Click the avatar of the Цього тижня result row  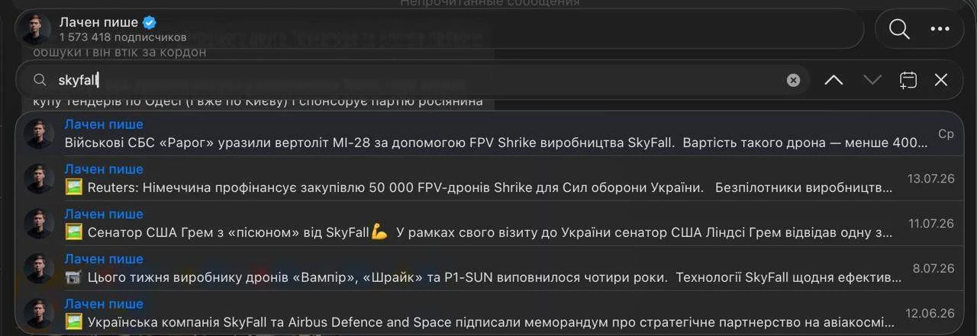(x=38, y=269)
